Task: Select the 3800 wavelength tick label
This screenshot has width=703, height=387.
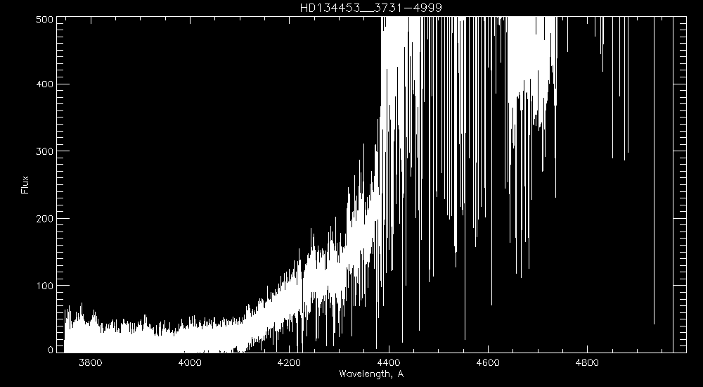Action: pos(90,363)
